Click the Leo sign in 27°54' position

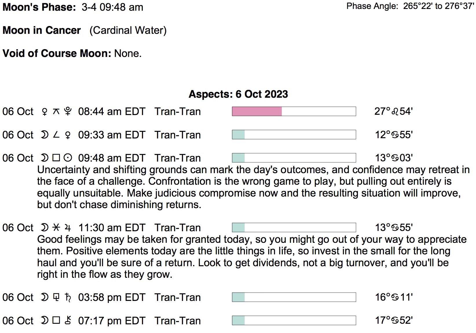click(x=395, y=112)
